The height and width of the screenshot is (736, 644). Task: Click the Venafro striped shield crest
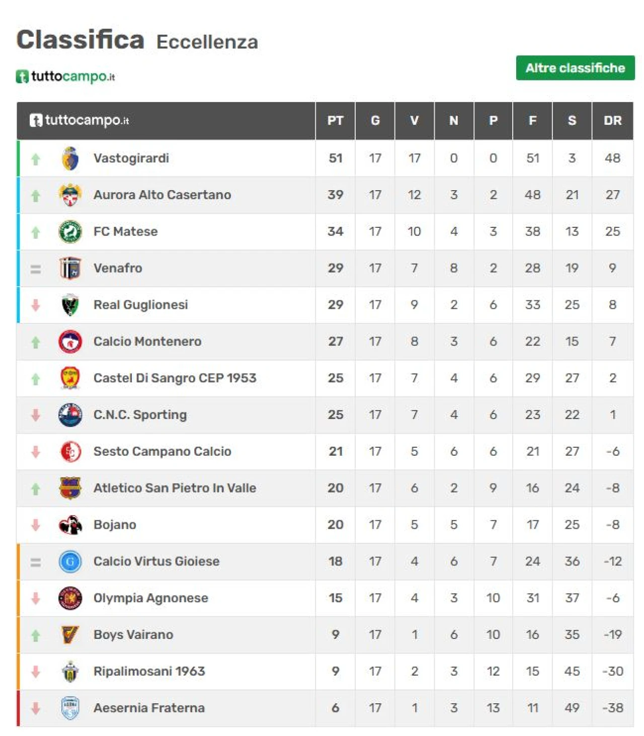70,268
